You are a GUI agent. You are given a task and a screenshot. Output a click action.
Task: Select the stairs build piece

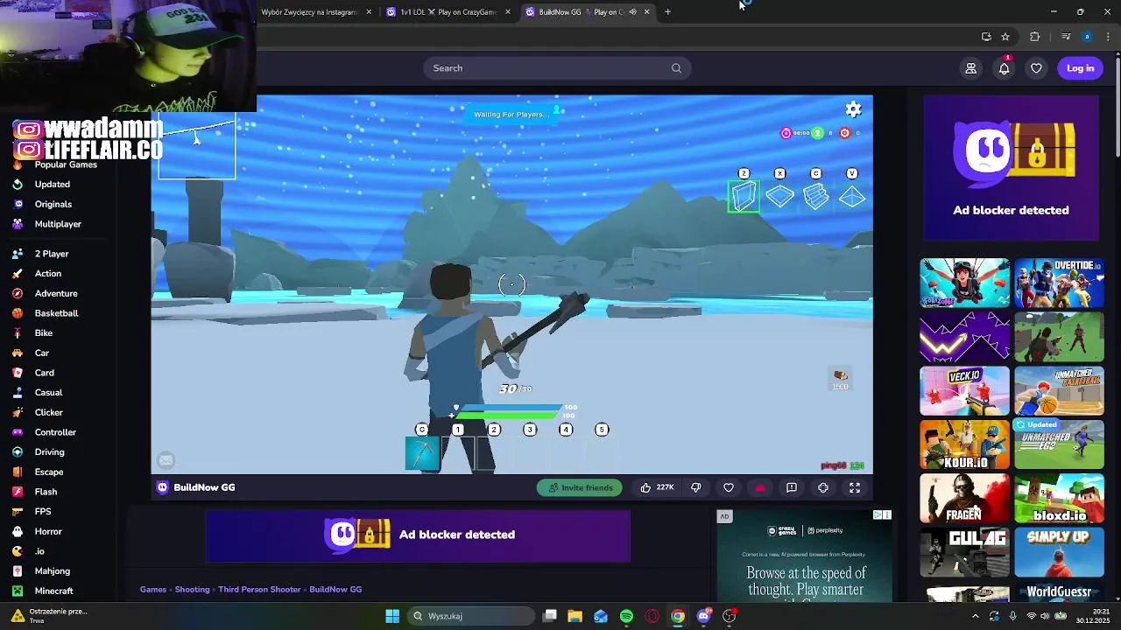pos(815,196)
